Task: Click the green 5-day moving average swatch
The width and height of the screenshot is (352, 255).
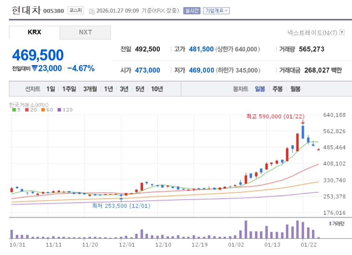Action: coord(14,110)
